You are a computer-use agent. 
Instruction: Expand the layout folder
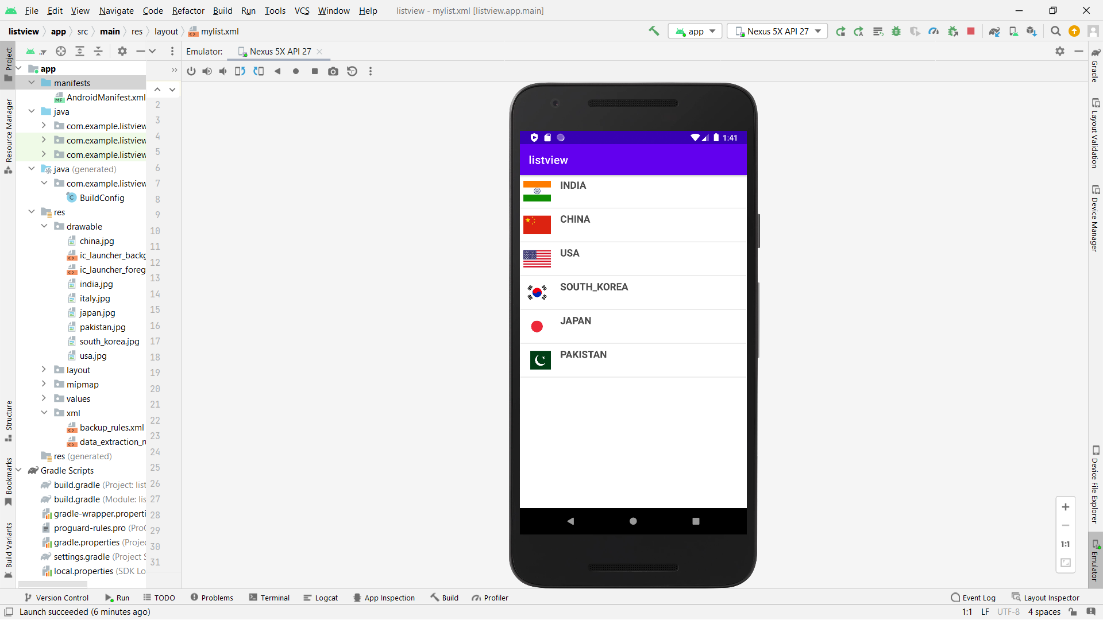point(44,370)
